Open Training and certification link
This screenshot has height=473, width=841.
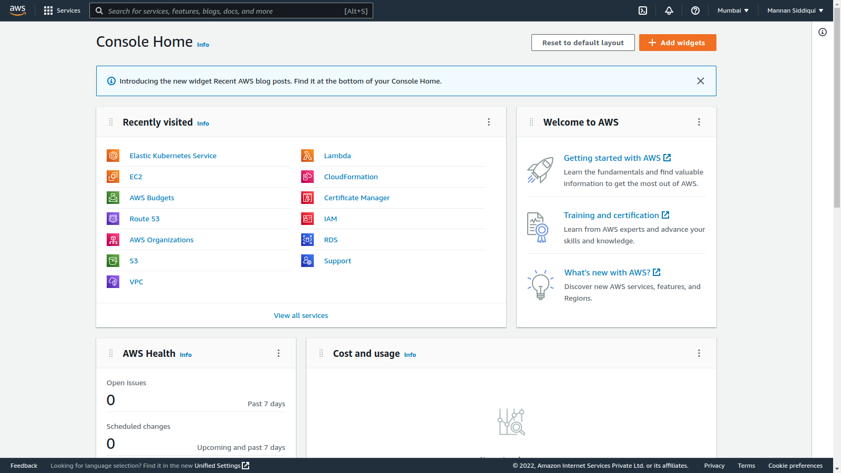pos(617,215)
